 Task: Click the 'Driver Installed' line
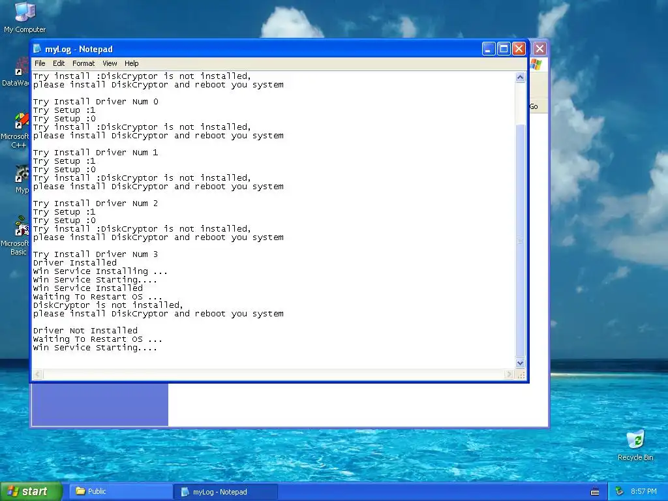coord(74,263)
